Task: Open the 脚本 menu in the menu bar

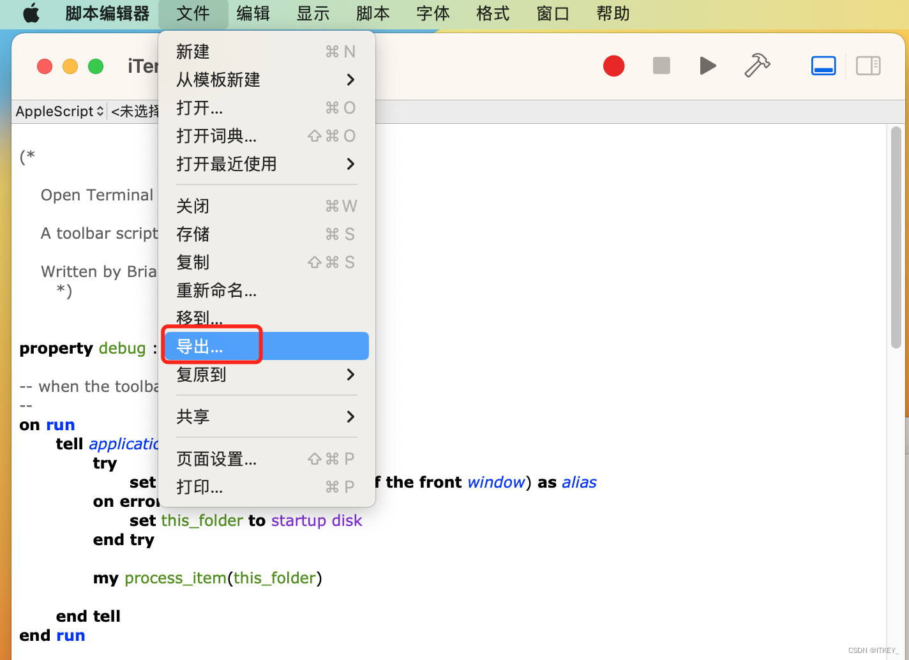Action: tap(373, 13)
